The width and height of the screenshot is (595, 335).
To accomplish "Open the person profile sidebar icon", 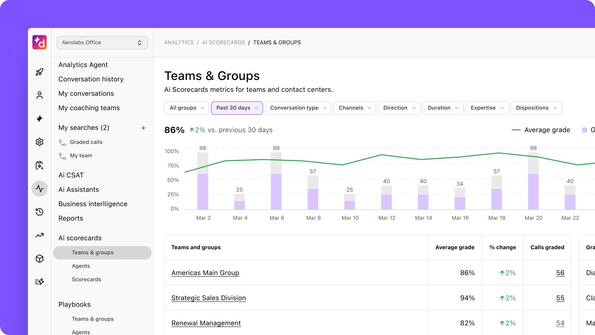I will click(40, 95).
